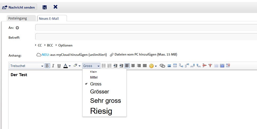Insert an image into the message
The image size is (257, 129).
169,66
